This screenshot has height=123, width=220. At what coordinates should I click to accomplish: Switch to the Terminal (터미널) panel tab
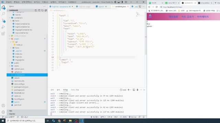(65, 90)
